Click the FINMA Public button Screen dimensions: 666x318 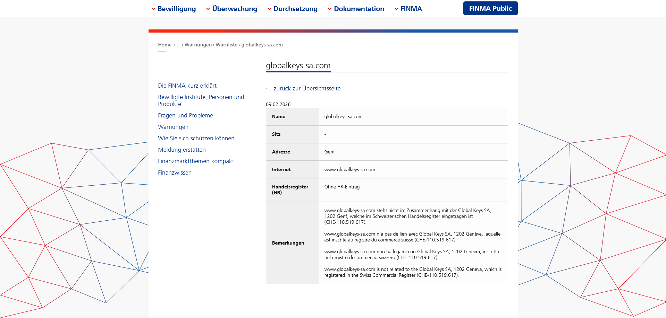[490, 8]
